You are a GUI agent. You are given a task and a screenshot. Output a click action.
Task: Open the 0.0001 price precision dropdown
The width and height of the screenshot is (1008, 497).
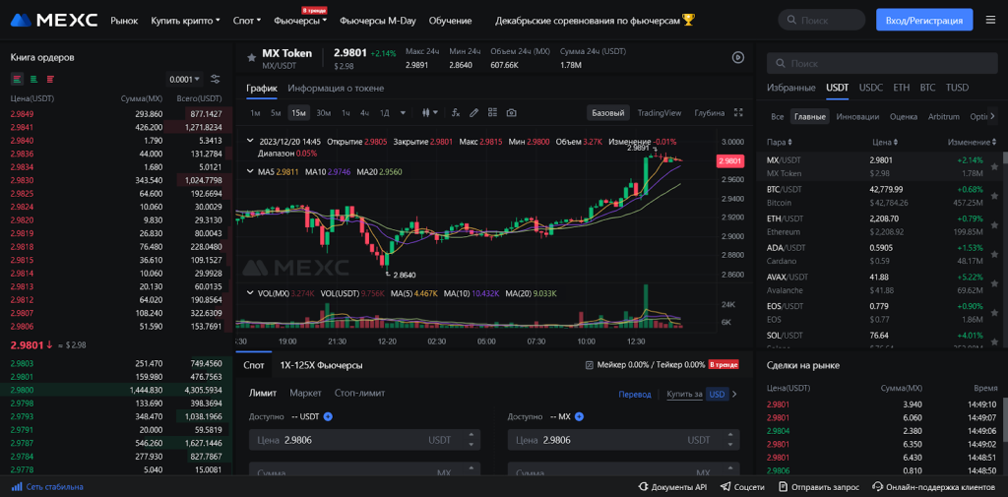coord(184,79)
